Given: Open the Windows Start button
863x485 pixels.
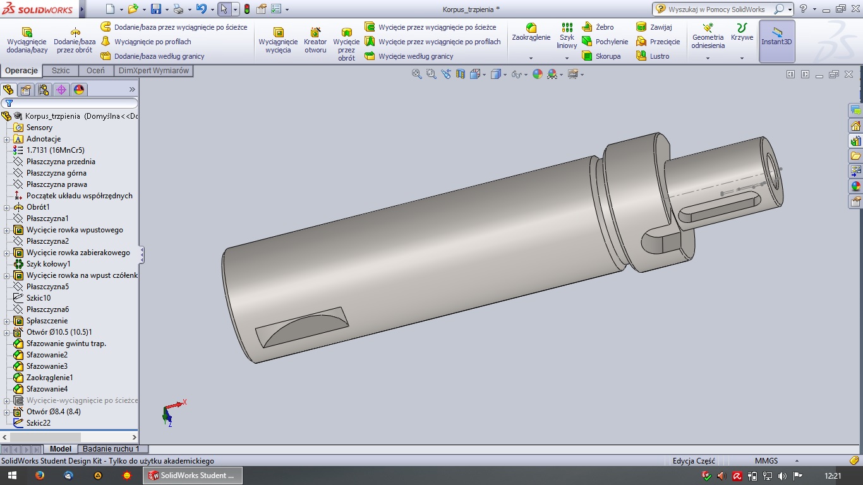Looking at the screenshot, I should pos(11,476).
